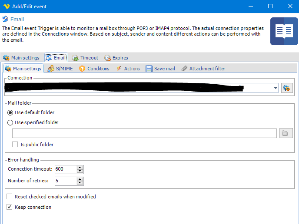Select the top-level Main settings tab
The width and height of the screenshot is (299, 224).
21,58
